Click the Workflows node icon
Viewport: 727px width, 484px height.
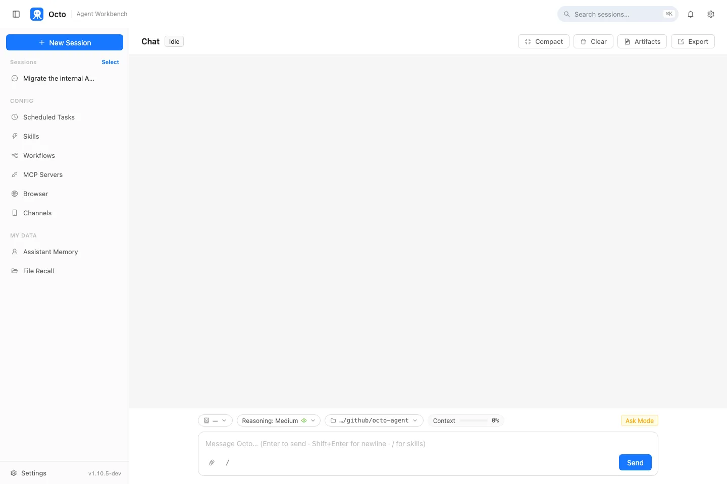pos(15,155)
